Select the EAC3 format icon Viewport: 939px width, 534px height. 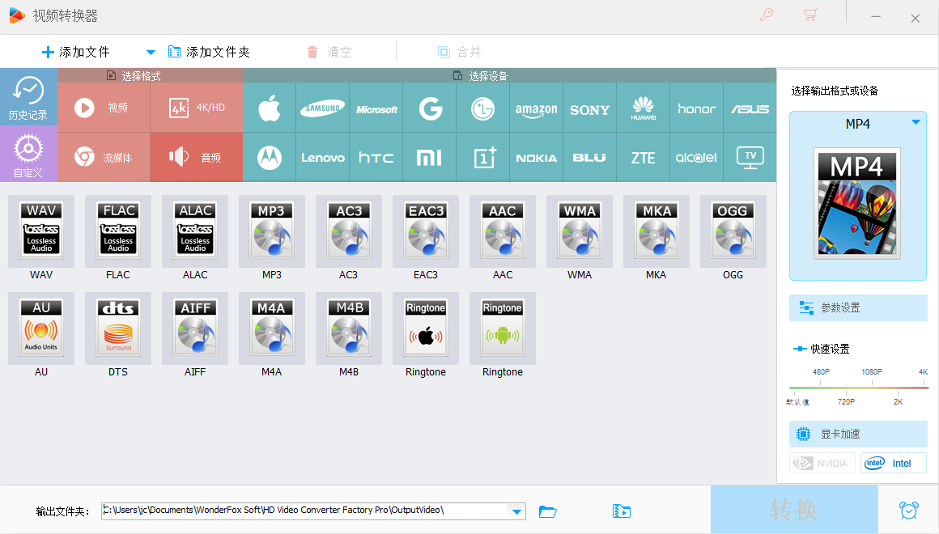[x=426, y=231]
